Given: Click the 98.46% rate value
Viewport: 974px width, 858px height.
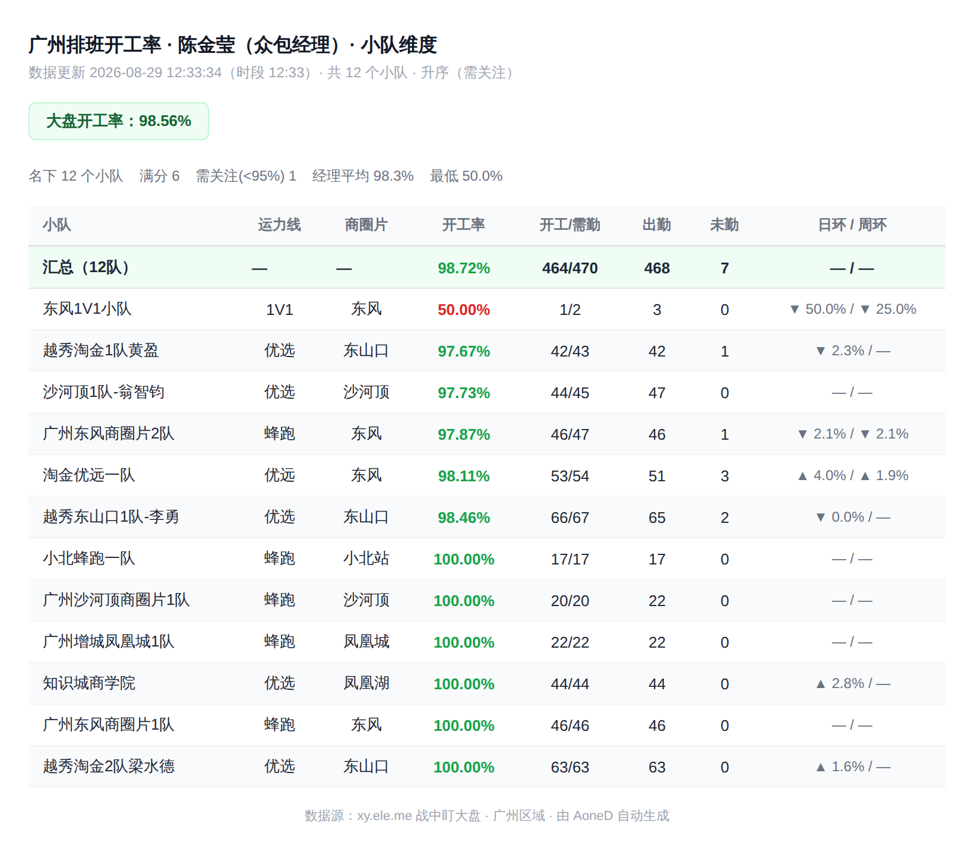Looking at the screenshot, I should pos(464,518).
